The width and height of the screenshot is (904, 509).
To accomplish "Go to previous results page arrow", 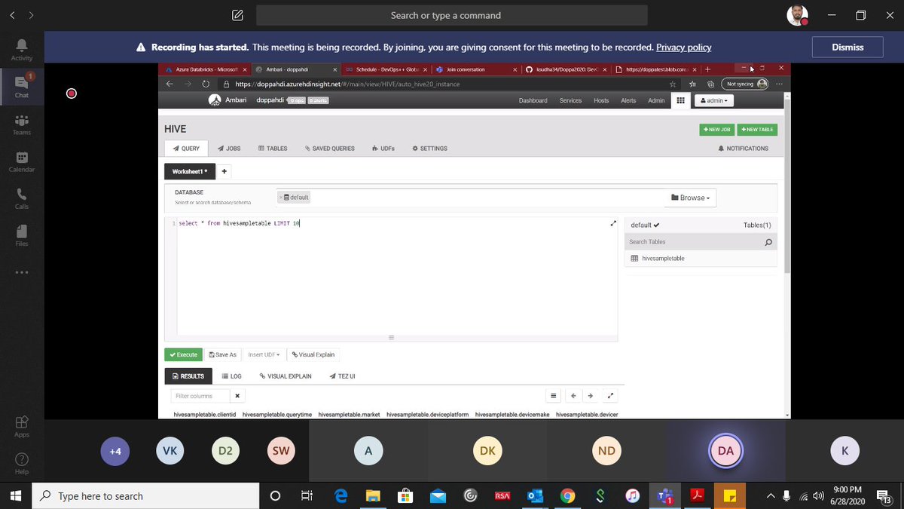I will pos(573,395).
